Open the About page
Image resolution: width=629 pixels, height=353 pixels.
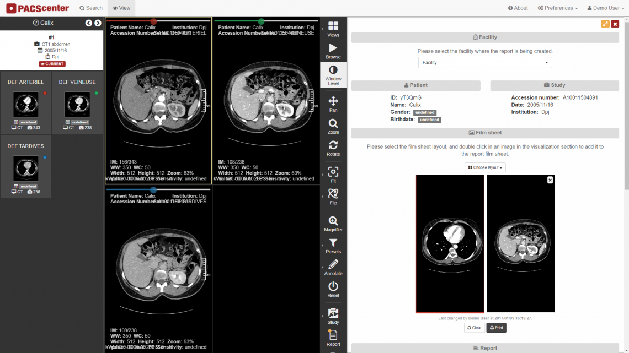(x=518, y=8)
